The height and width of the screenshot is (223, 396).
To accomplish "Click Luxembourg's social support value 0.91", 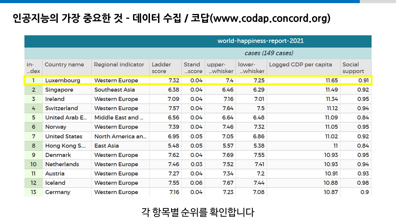I will 355,81.
